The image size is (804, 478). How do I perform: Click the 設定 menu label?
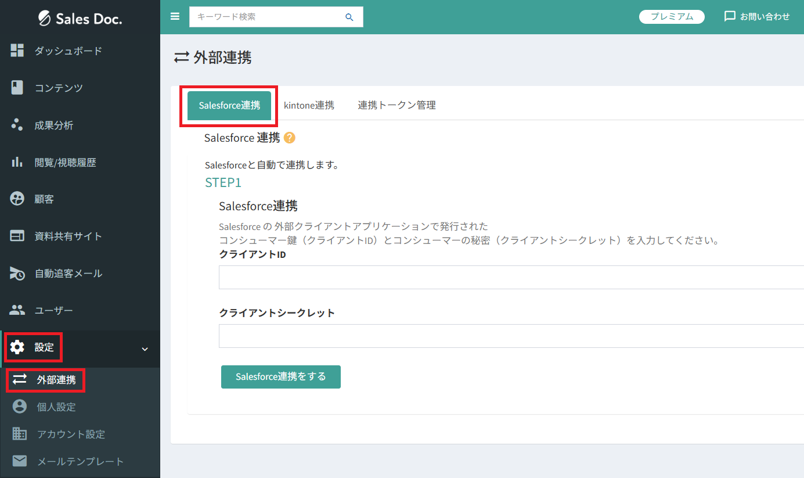[x=44, y=347]
